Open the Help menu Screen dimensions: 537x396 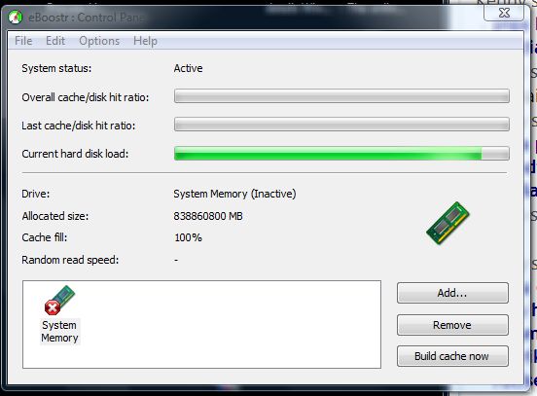(145, 41)
